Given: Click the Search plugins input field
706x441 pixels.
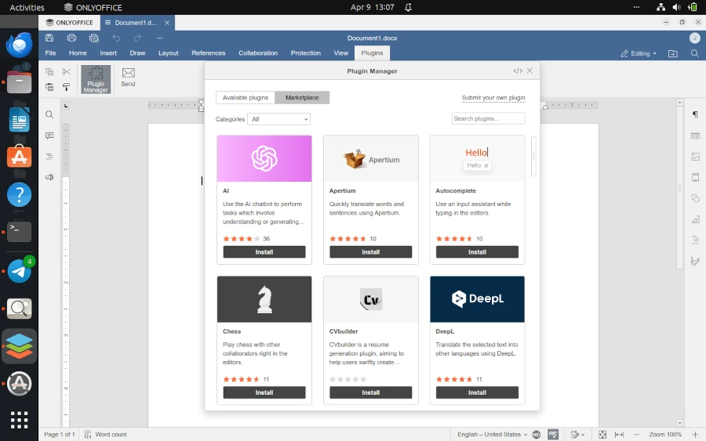Looking at the screenshot, I should [488, 118].
